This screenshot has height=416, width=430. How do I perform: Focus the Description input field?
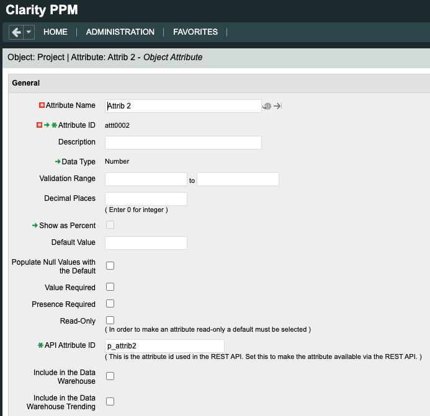pos(183,143)
